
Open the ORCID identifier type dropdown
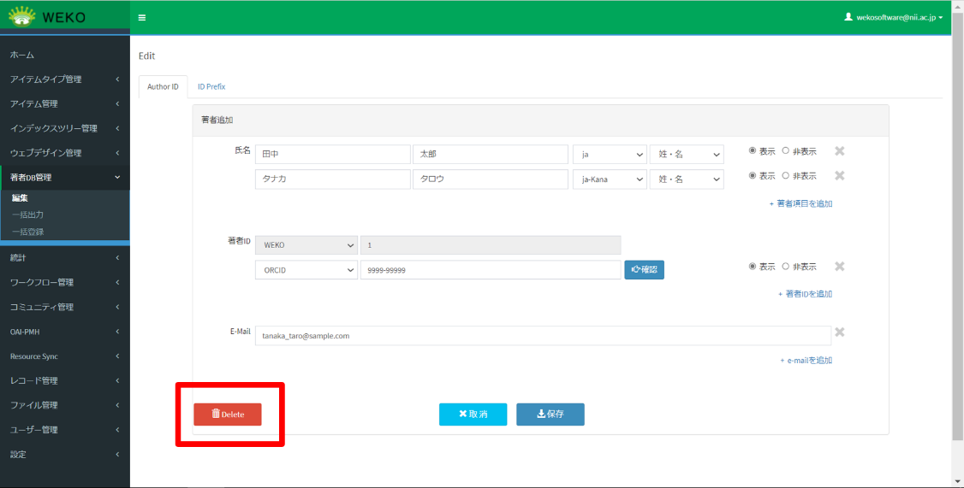306,270
